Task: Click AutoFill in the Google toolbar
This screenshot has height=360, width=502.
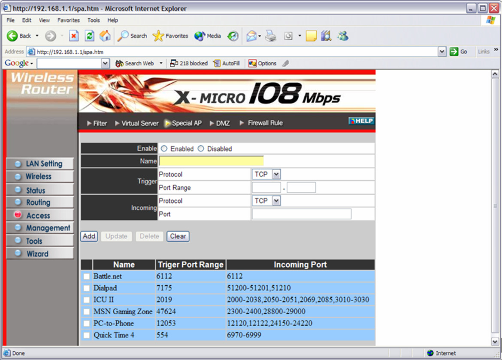Action: (x=227, y=64)
